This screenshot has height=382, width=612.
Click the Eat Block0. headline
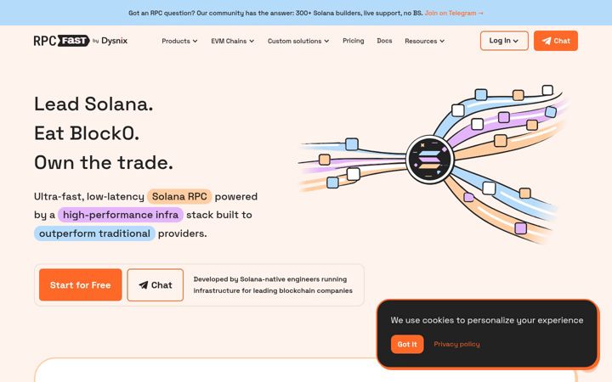tap(87, 133)
